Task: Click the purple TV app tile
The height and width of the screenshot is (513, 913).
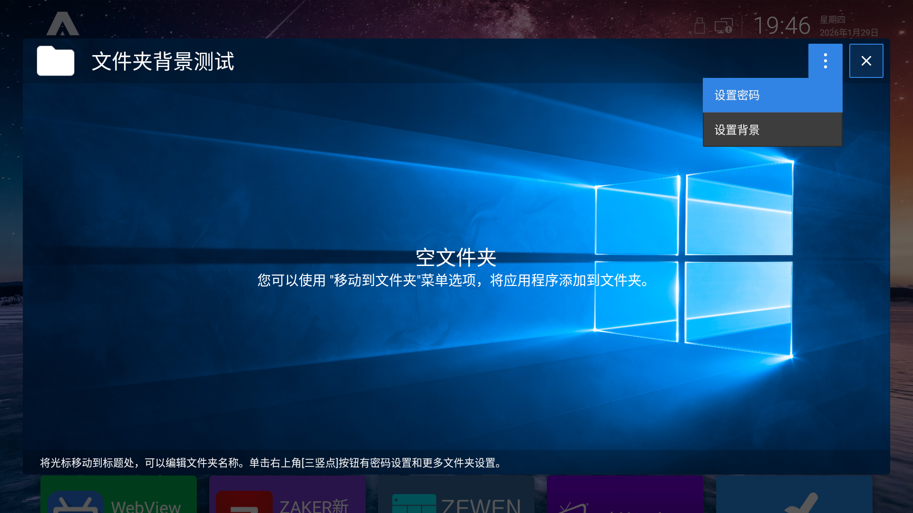Action: (625, 495)
